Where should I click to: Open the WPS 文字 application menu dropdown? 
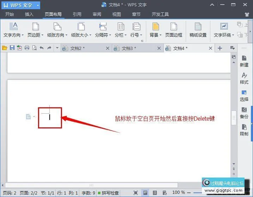click(x=38, y=5)
